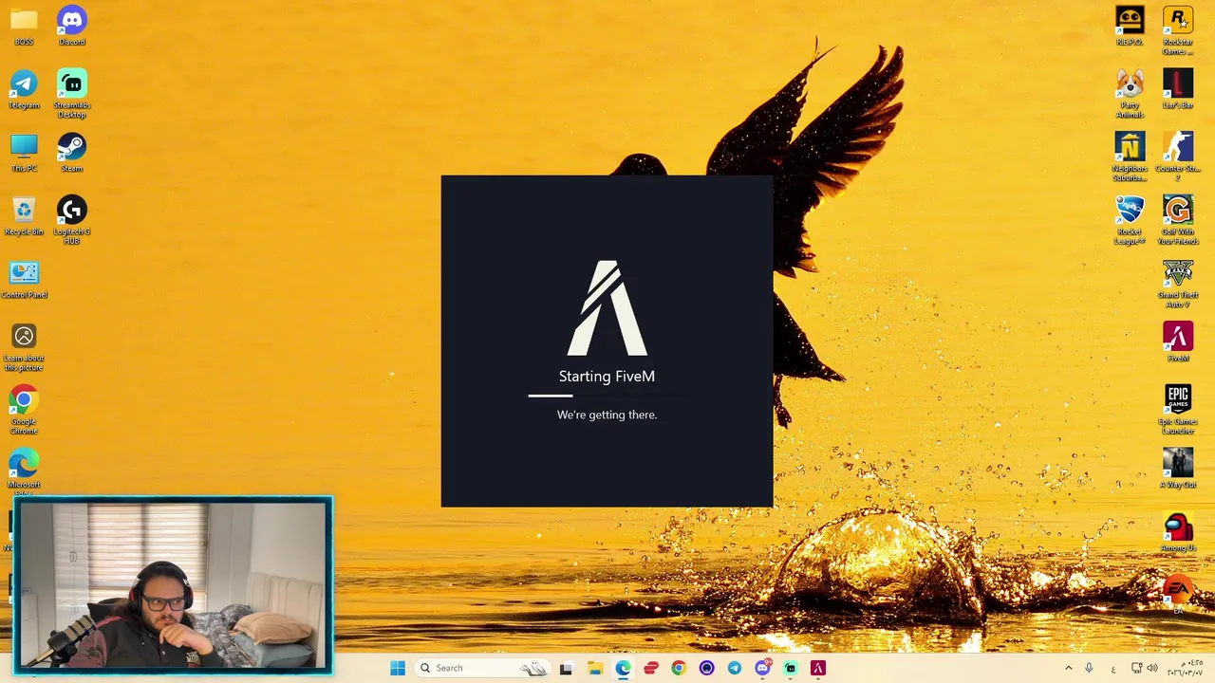Open the Windows Start menu
Screen dimensions: 1215x683
click(x=398, y=668)
